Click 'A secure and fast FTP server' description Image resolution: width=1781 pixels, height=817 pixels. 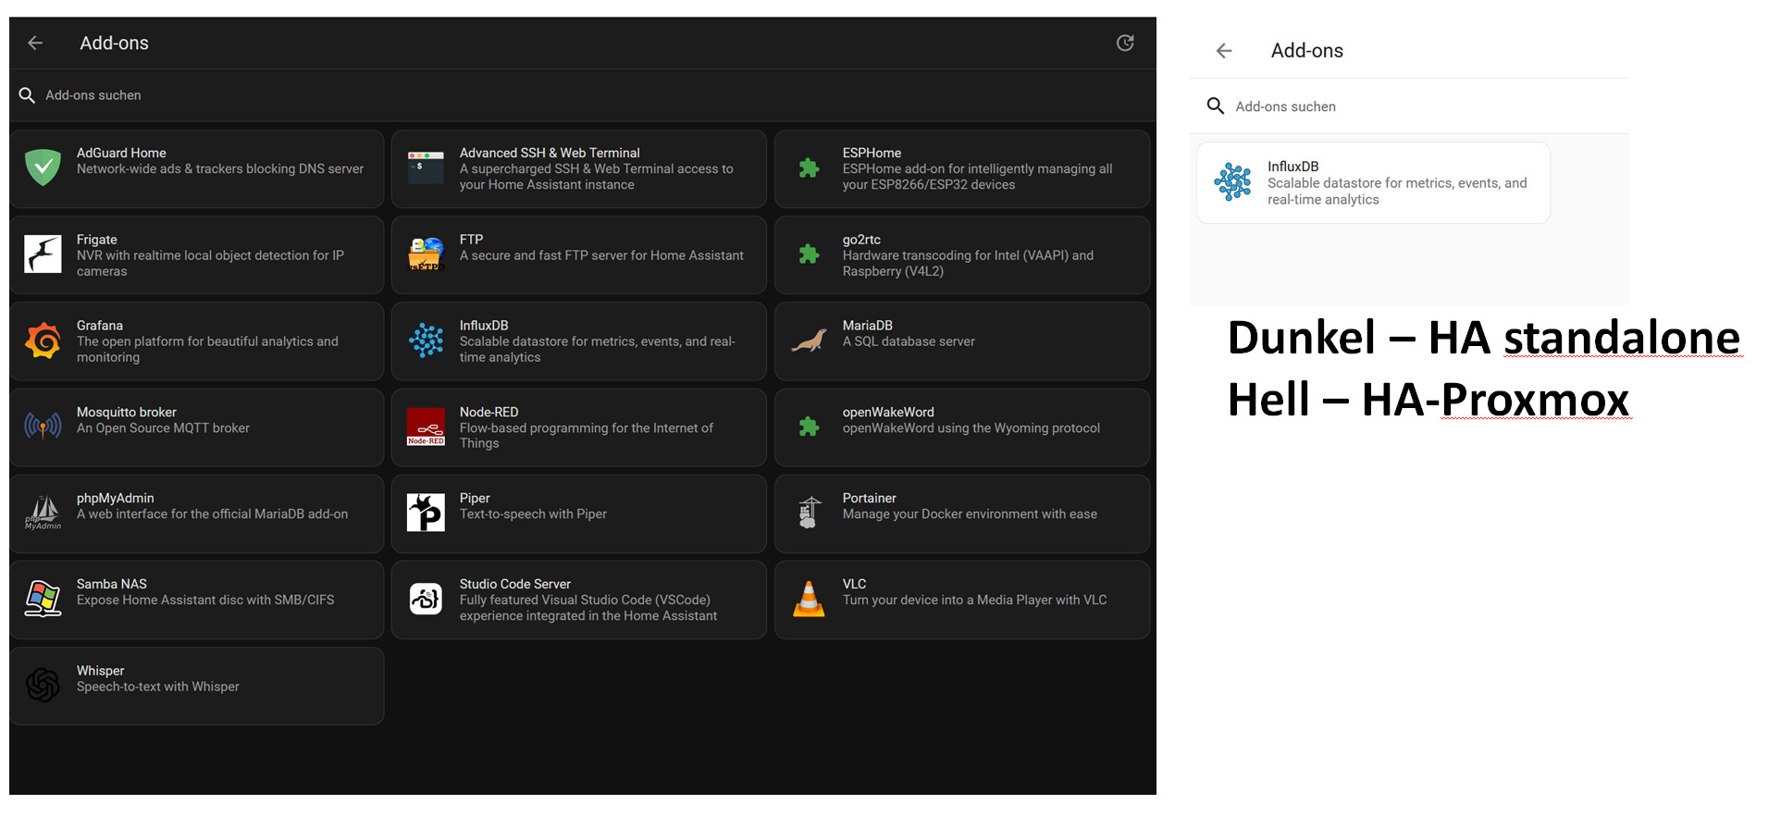click(601, 255)
